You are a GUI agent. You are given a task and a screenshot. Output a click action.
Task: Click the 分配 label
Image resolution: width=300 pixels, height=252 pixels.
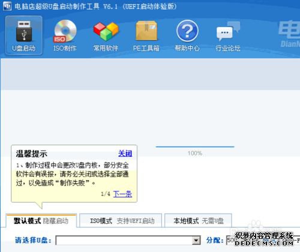click(x=215, y=240)
